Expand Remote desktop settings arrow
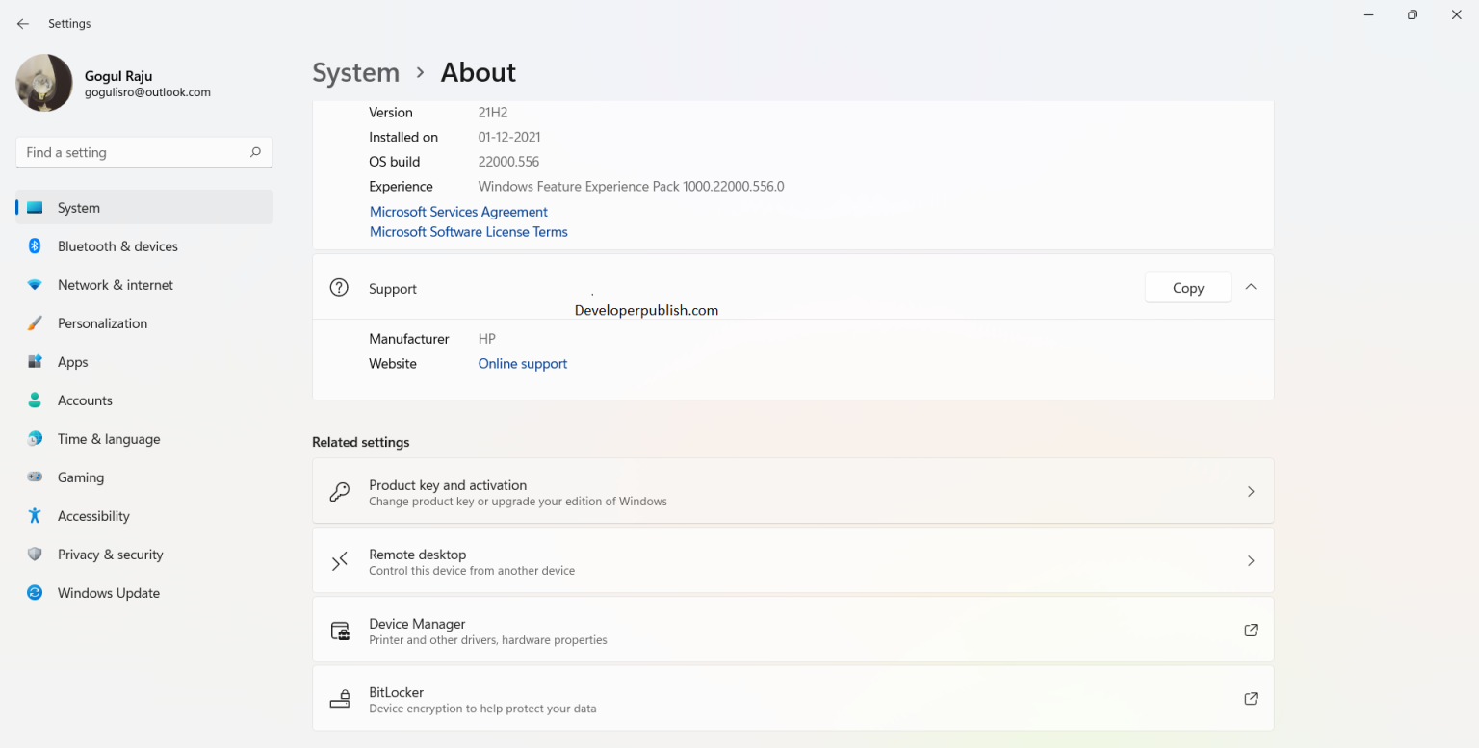This screenshot has height=748, width=1479. click(x=1251, y=561)
